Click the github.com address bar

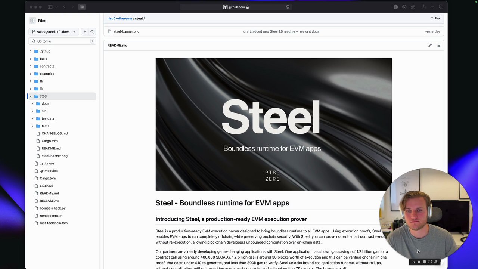(x=236, y=7)
